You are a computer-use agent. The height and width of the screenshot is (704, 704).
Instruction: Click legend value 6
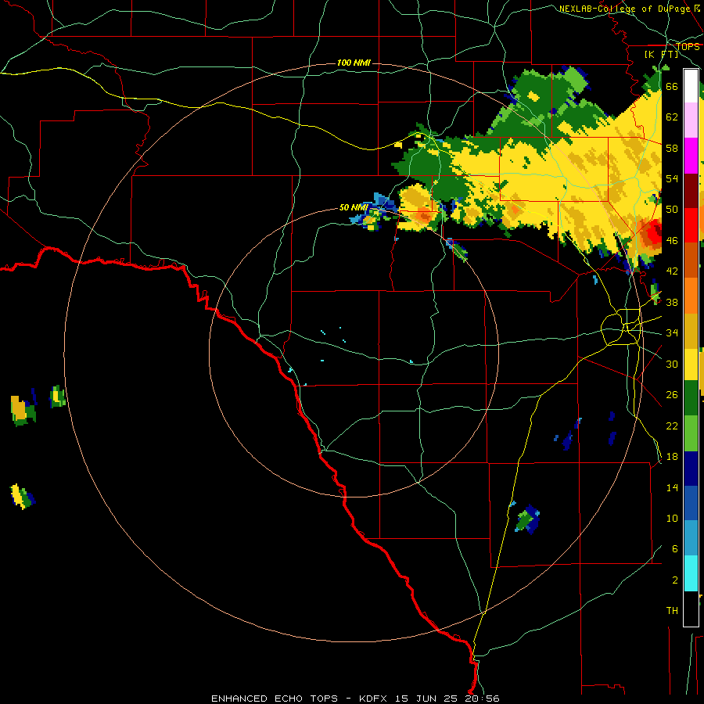pyautogui.click(x=674, y=548)
